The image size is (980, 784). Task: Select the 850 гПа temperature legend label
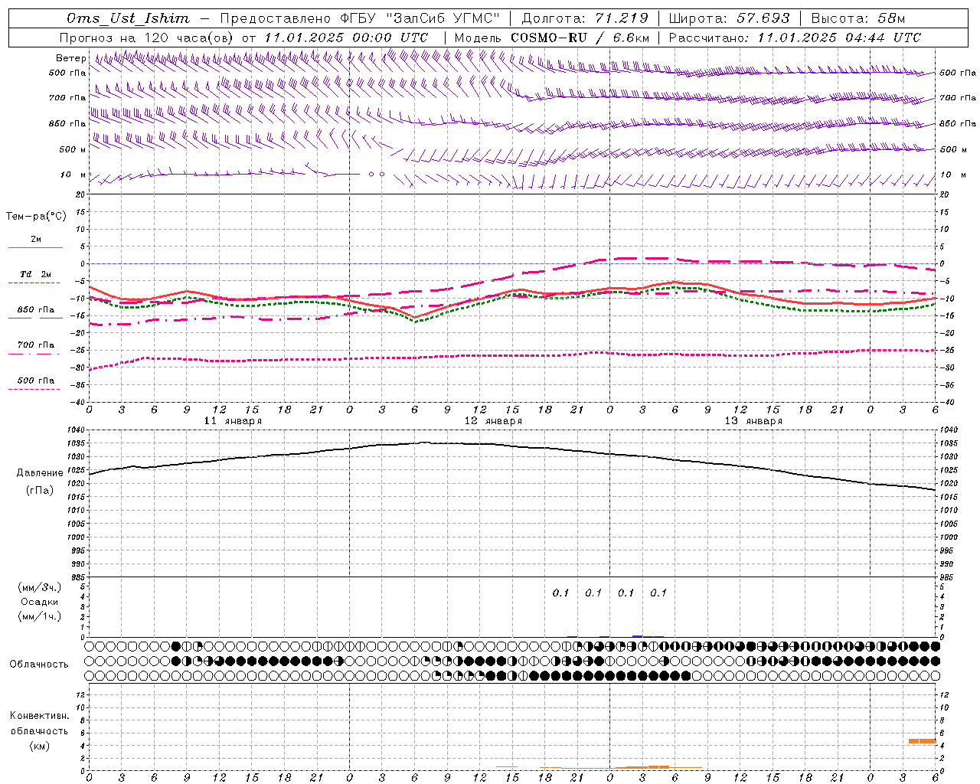pos(36,310)
